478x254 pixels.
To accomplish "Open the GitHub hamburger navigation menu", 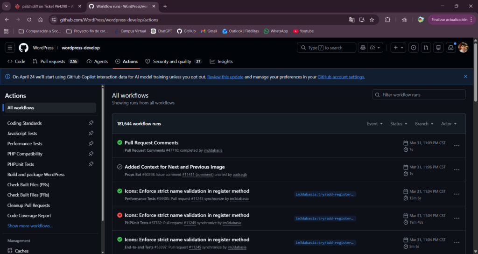I will point(10,48).
